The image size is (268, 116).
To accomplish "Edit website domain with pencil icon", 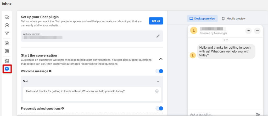I will click(x=158, y=36).
